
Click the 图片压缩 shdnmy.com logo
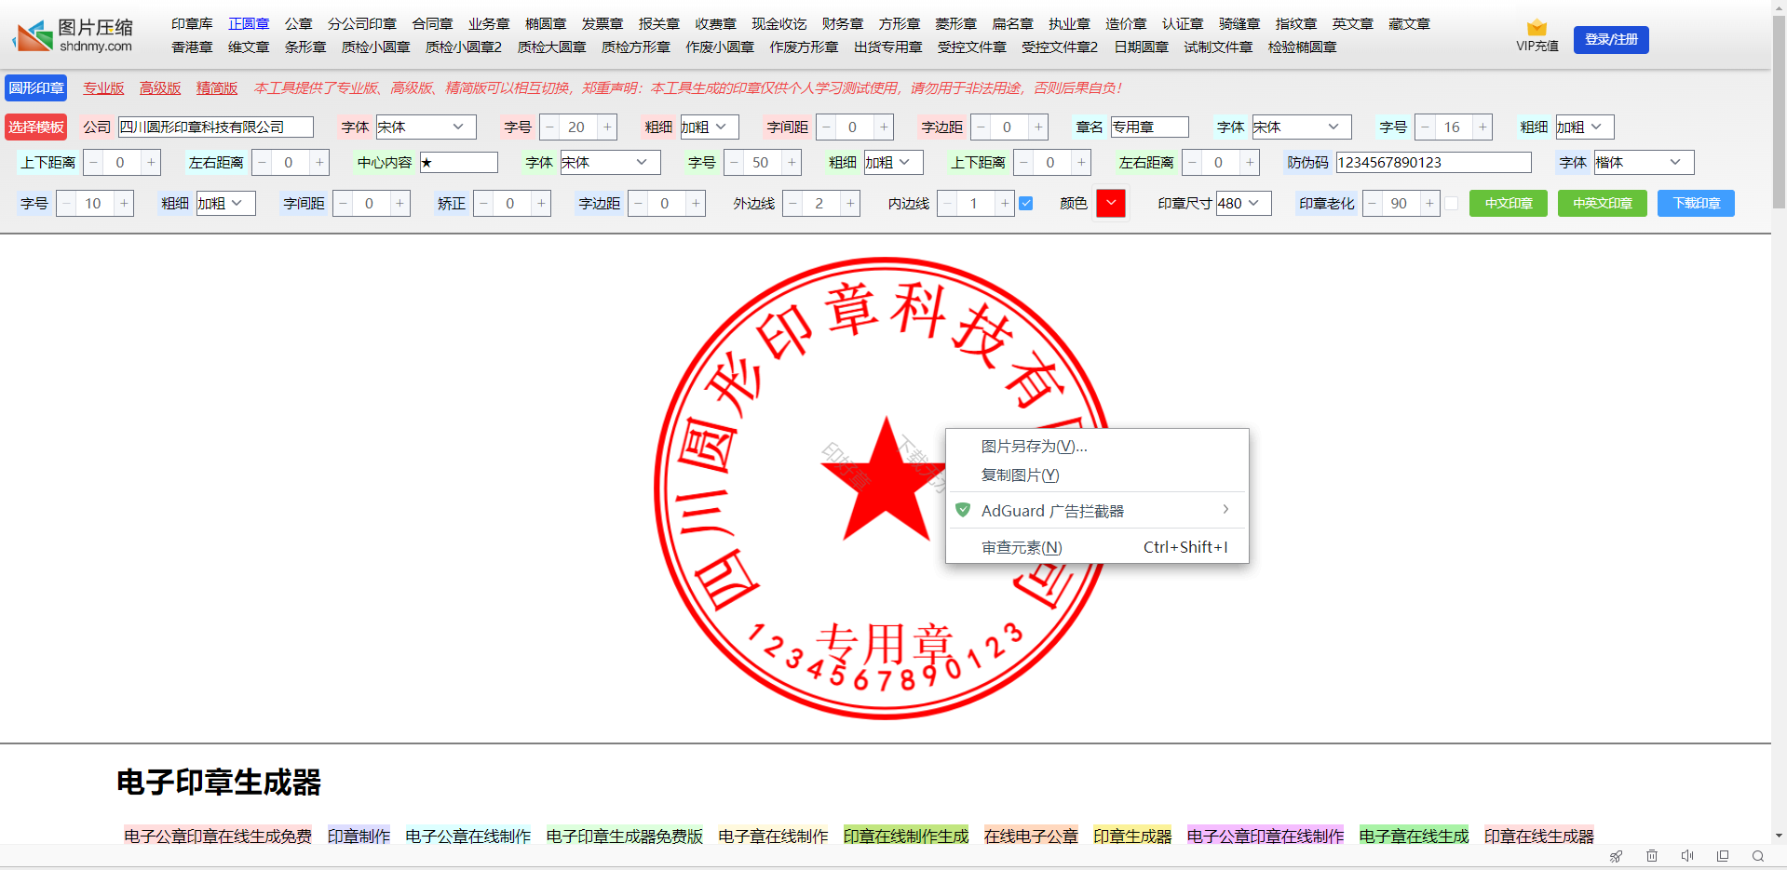point(73,34)
